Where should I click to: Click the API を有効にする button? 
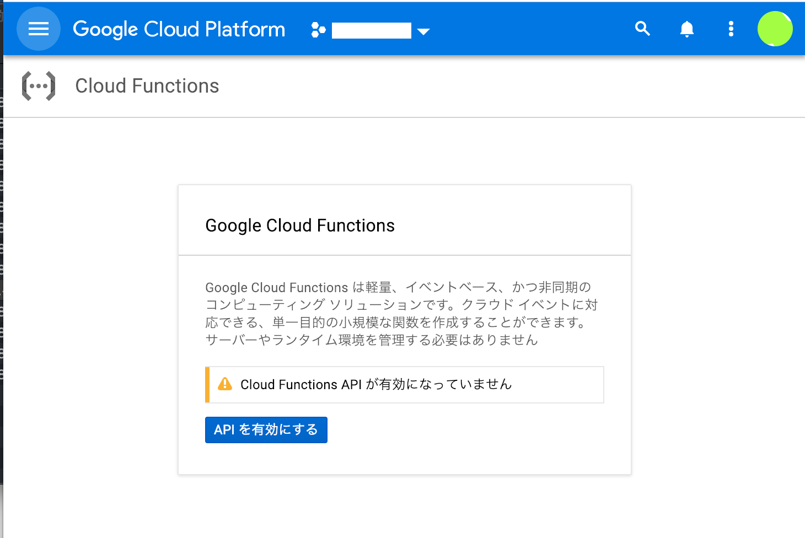[266, 429]
